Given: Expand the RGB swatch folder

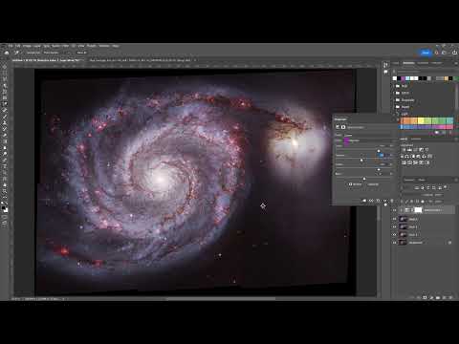Looking at the screenshot, I should [x=394, y=86].
